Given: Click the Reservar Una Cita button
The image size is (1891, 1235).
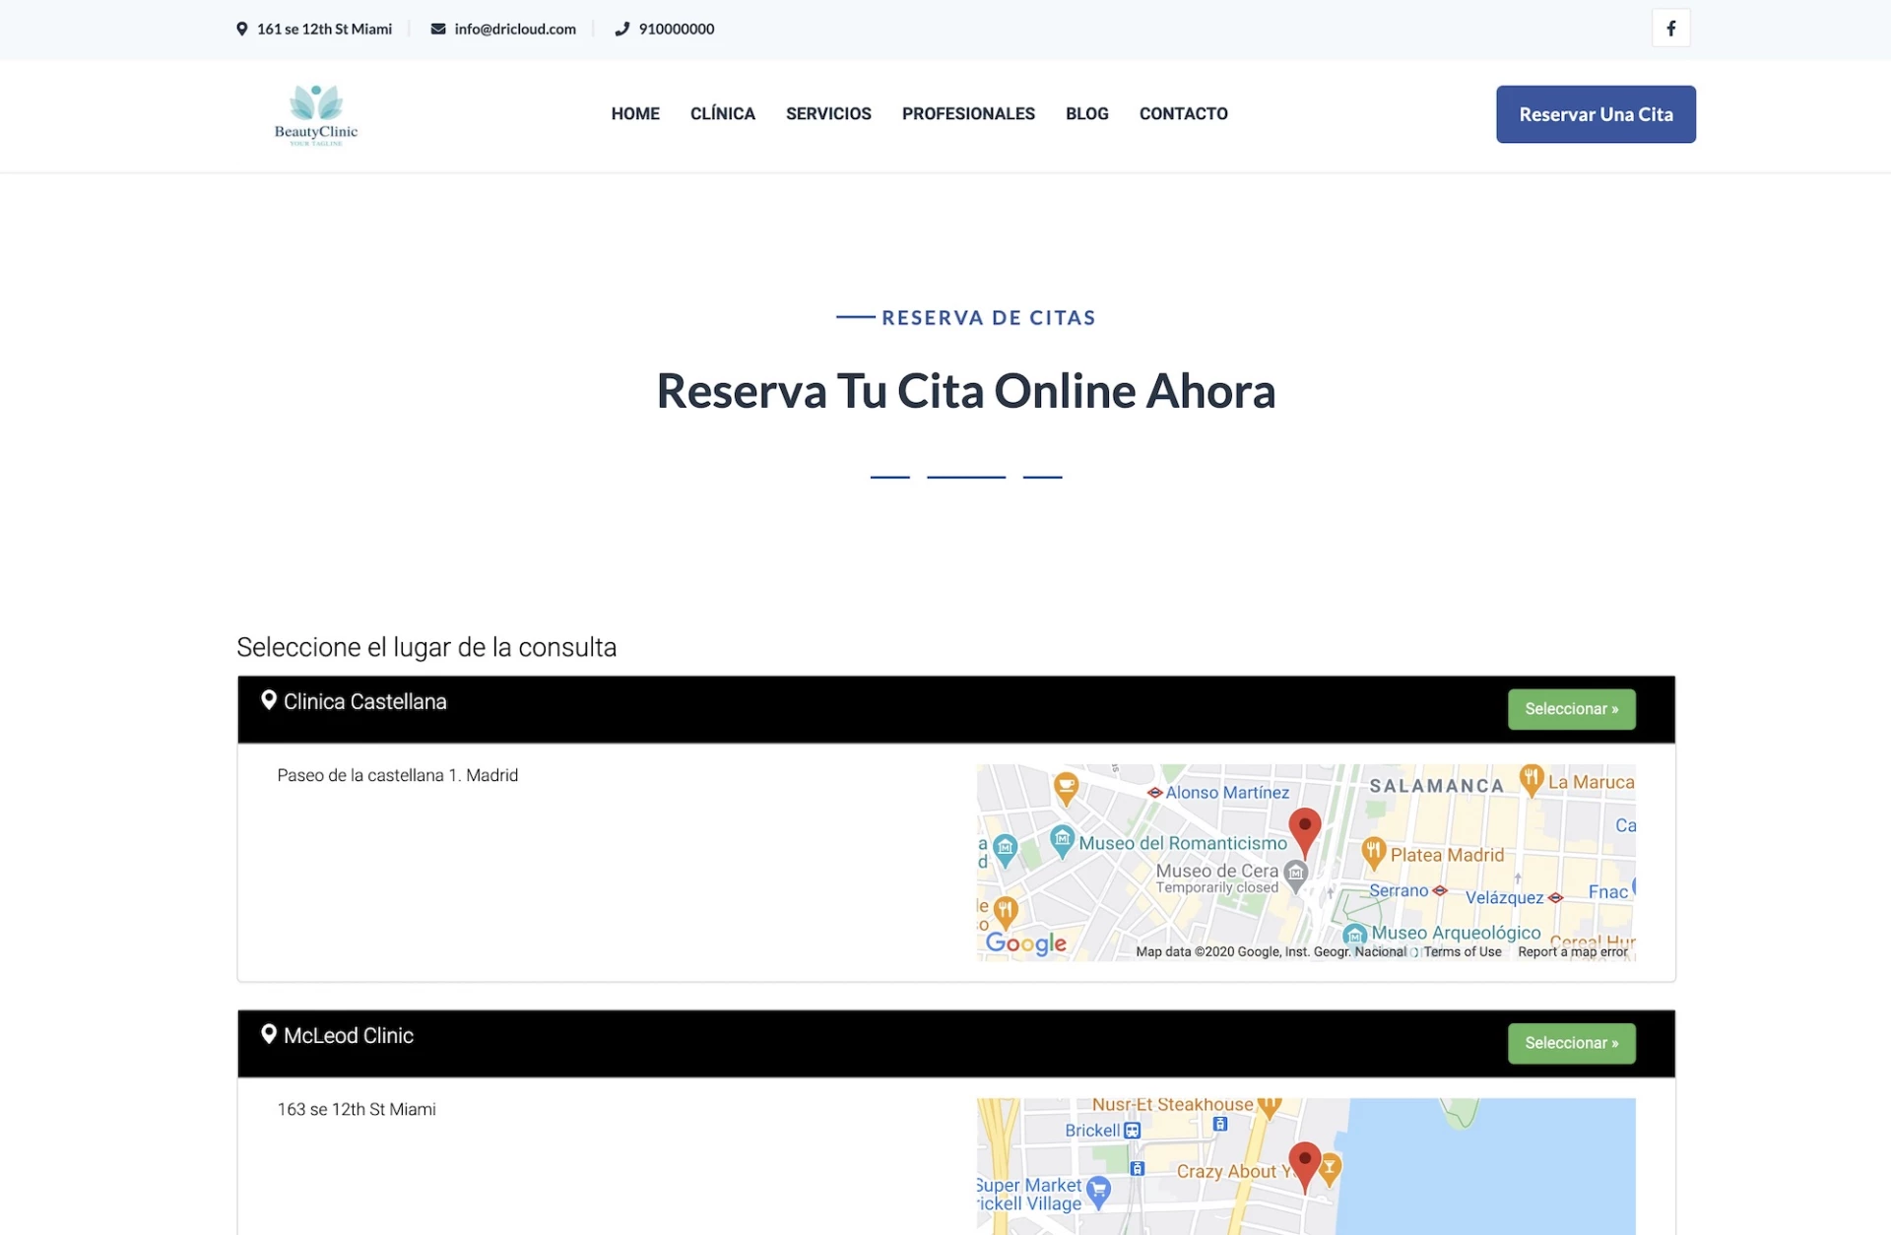Looking at the screenshot, I should click(x=1595, y=113).
